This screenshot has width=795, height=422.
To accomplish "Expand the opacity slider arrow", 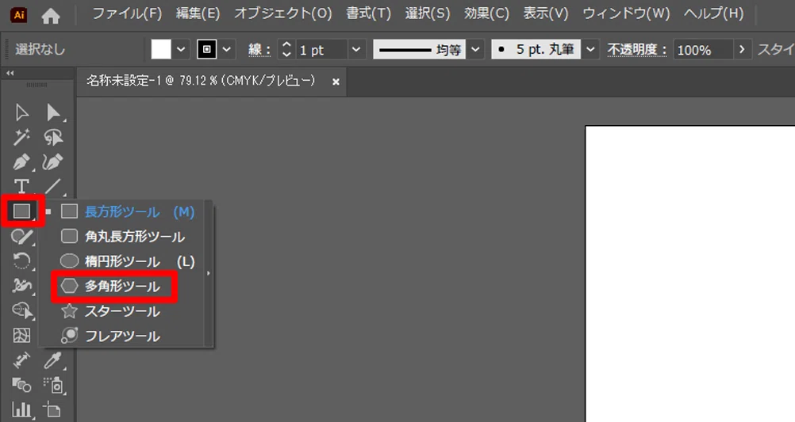I will [x=742, y=50].
